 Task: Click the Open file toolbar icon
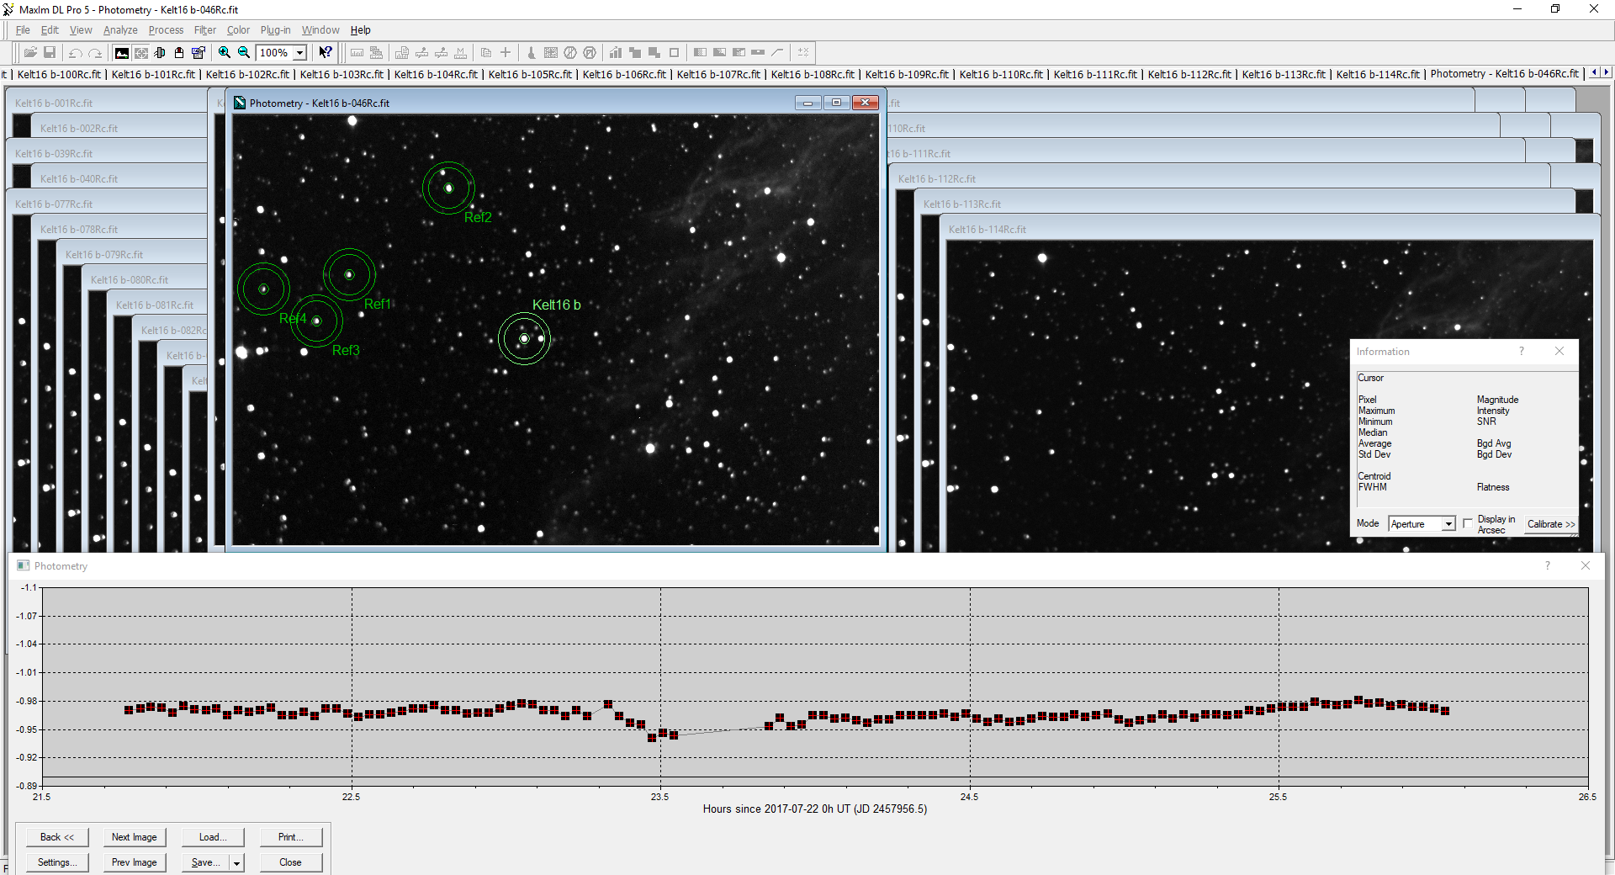click(x=30, y=52)
